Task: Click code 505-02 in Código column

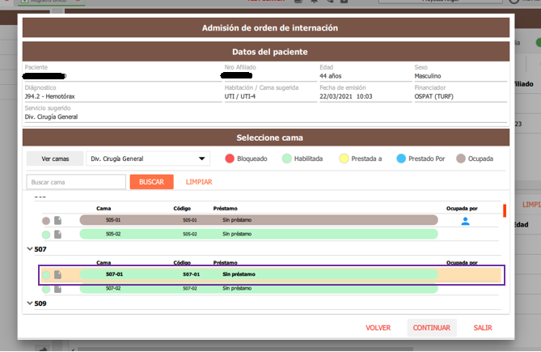Action: tap(190, 234)
